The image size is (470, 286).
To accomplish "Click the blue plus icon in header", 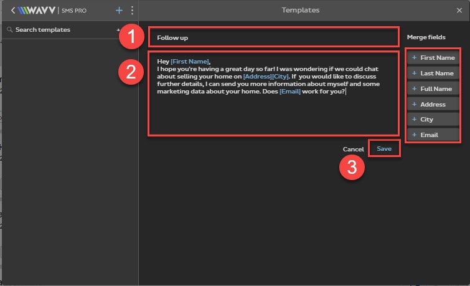I will [120, 10].
